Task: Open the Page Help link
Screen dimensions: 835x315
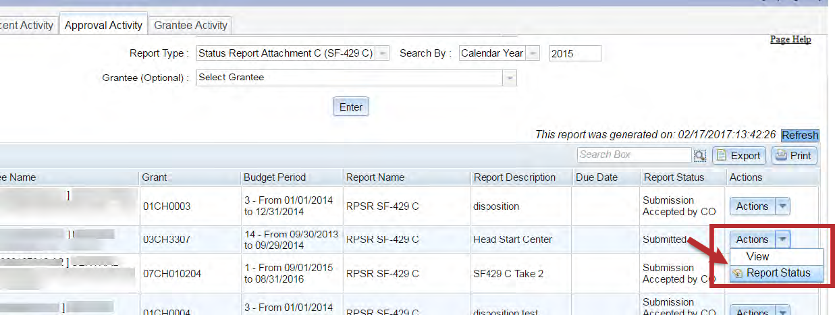Action: click(790, 40)
